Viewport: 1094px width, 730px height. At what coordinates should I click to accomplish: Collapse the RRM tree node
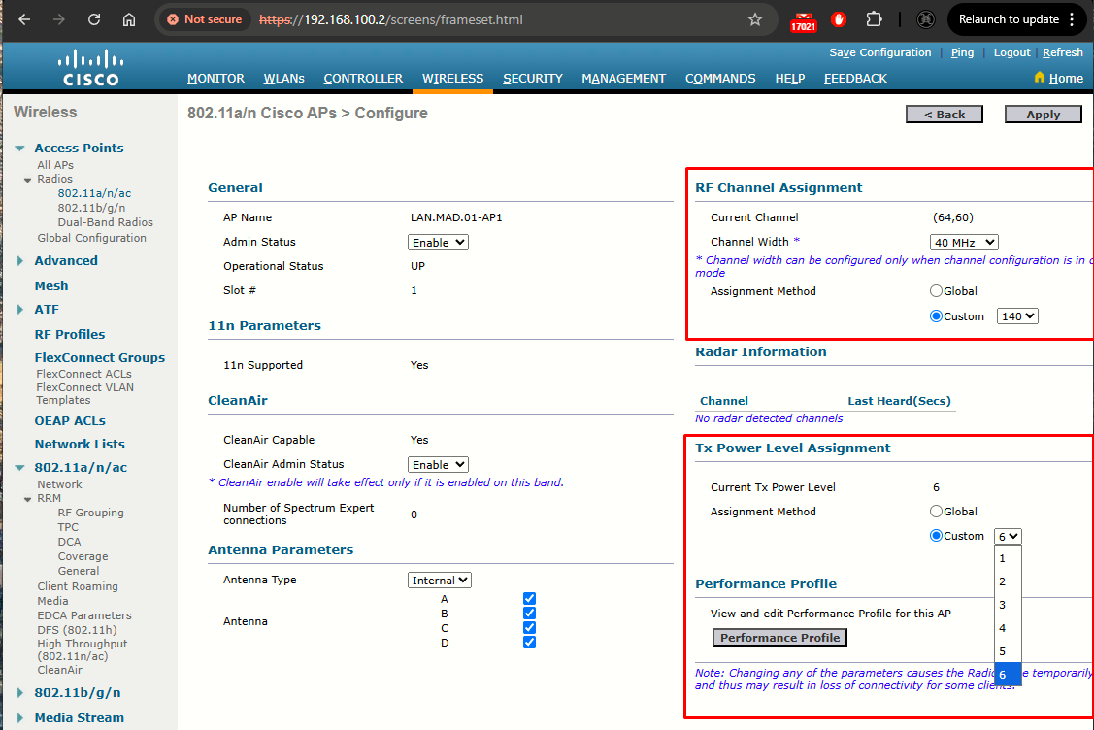coord(28,499)
